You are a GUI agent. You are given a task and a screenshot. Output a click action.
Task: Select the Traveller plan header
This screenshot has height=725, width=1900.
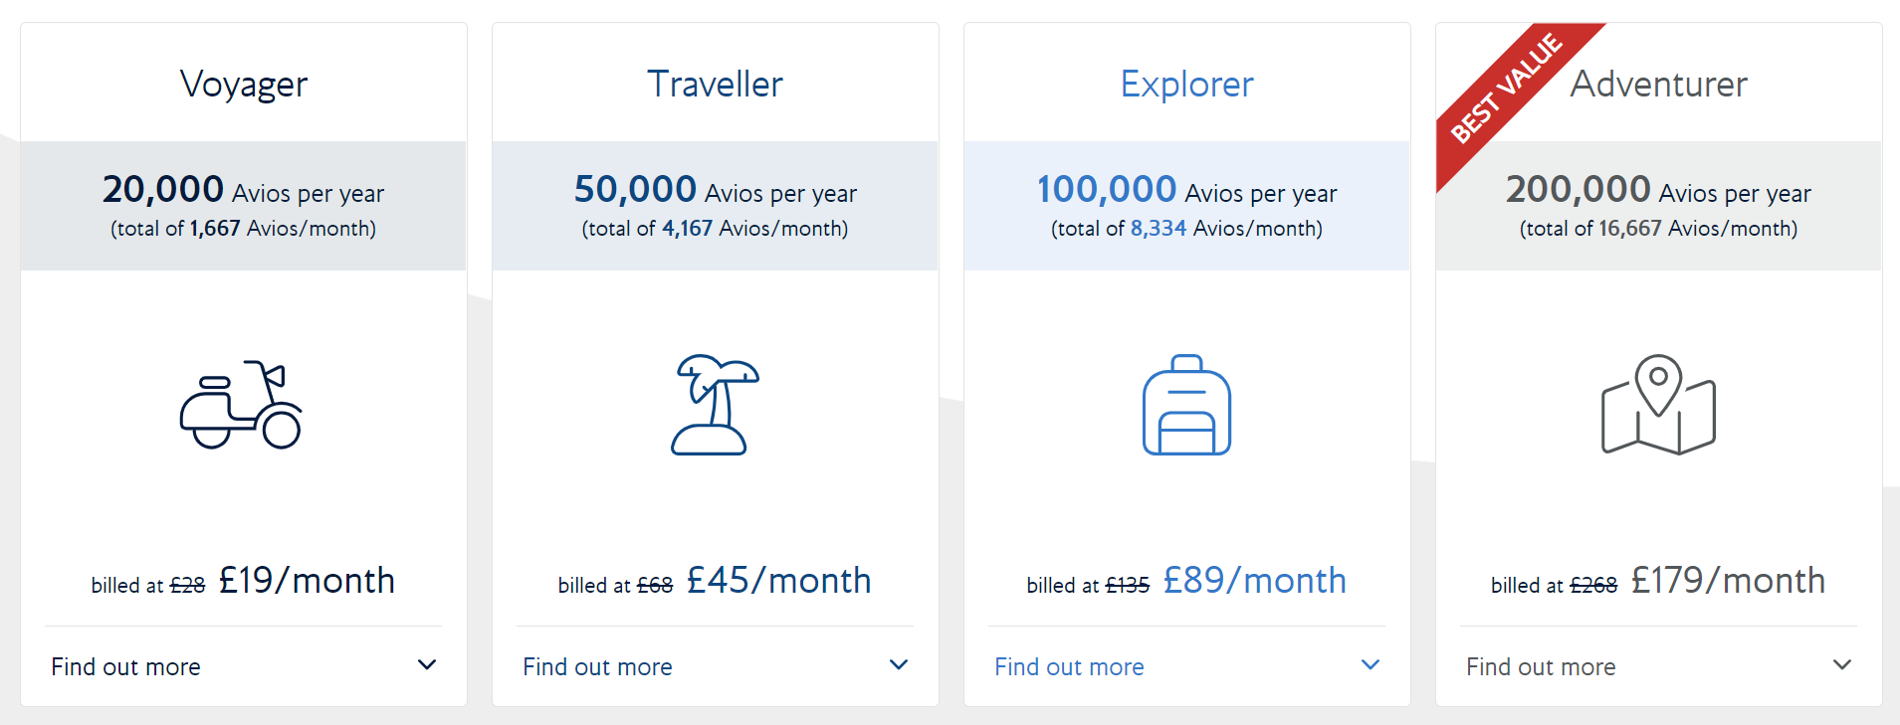pos(715,85)
